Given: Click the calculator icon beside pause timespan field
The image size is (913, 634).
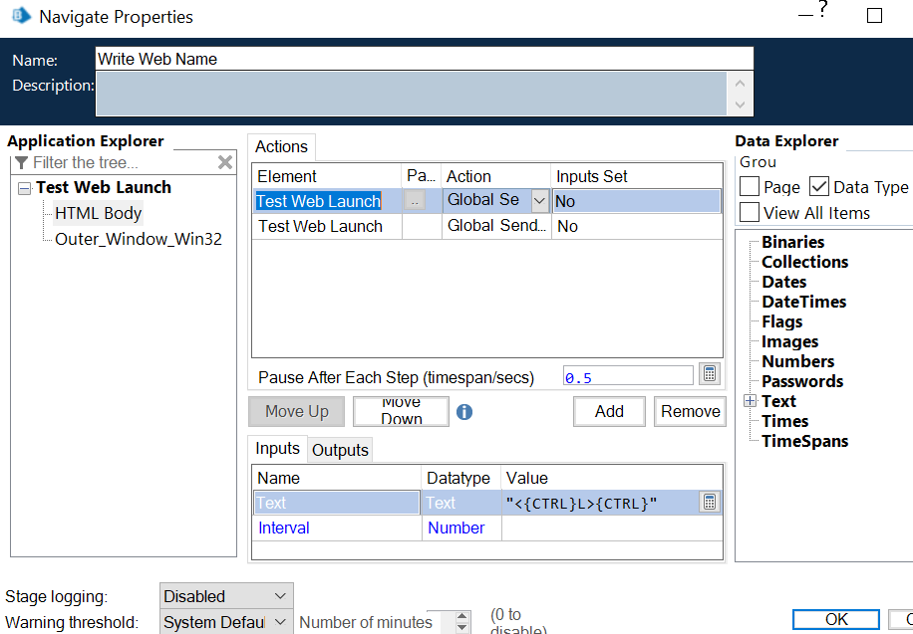Looking at the screenshot, I should click(x=708, y=375).
